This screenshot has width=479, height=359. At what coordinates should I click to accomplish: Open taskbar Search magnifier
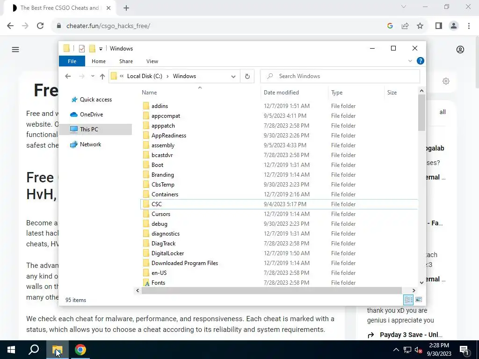tap(34, 350)
